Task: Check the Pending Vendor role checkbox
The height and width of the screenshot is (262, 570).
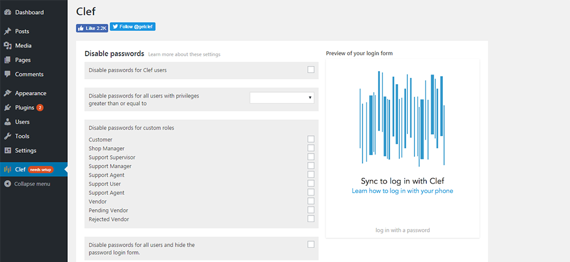Action: (x=311, y=210)
